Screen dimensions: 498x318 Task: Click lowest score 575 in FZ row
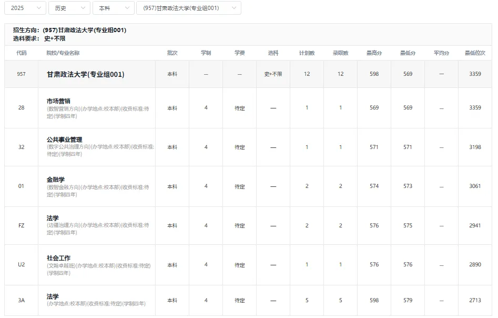pyautogui.click(x=408, y=226)
